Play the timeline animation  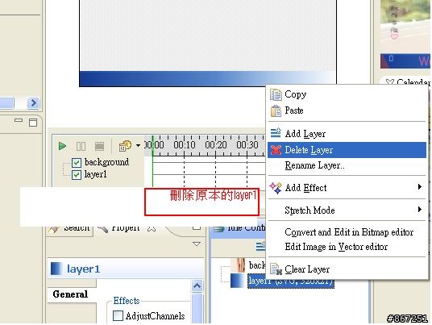click(63, 146)
